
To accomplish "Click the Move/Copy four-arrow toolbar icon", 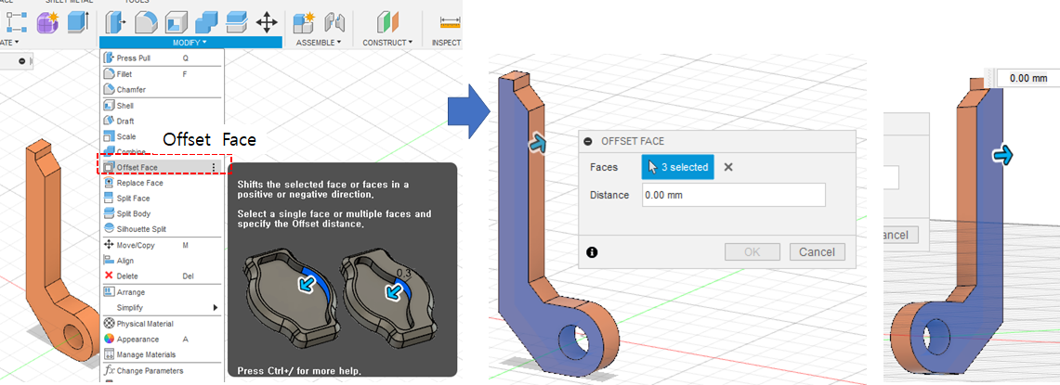I will pyautogui.click(x=267, y=22).
